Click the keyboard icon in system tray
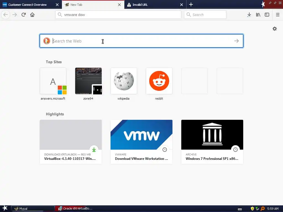The image size is (283, 212). [240, 209]
